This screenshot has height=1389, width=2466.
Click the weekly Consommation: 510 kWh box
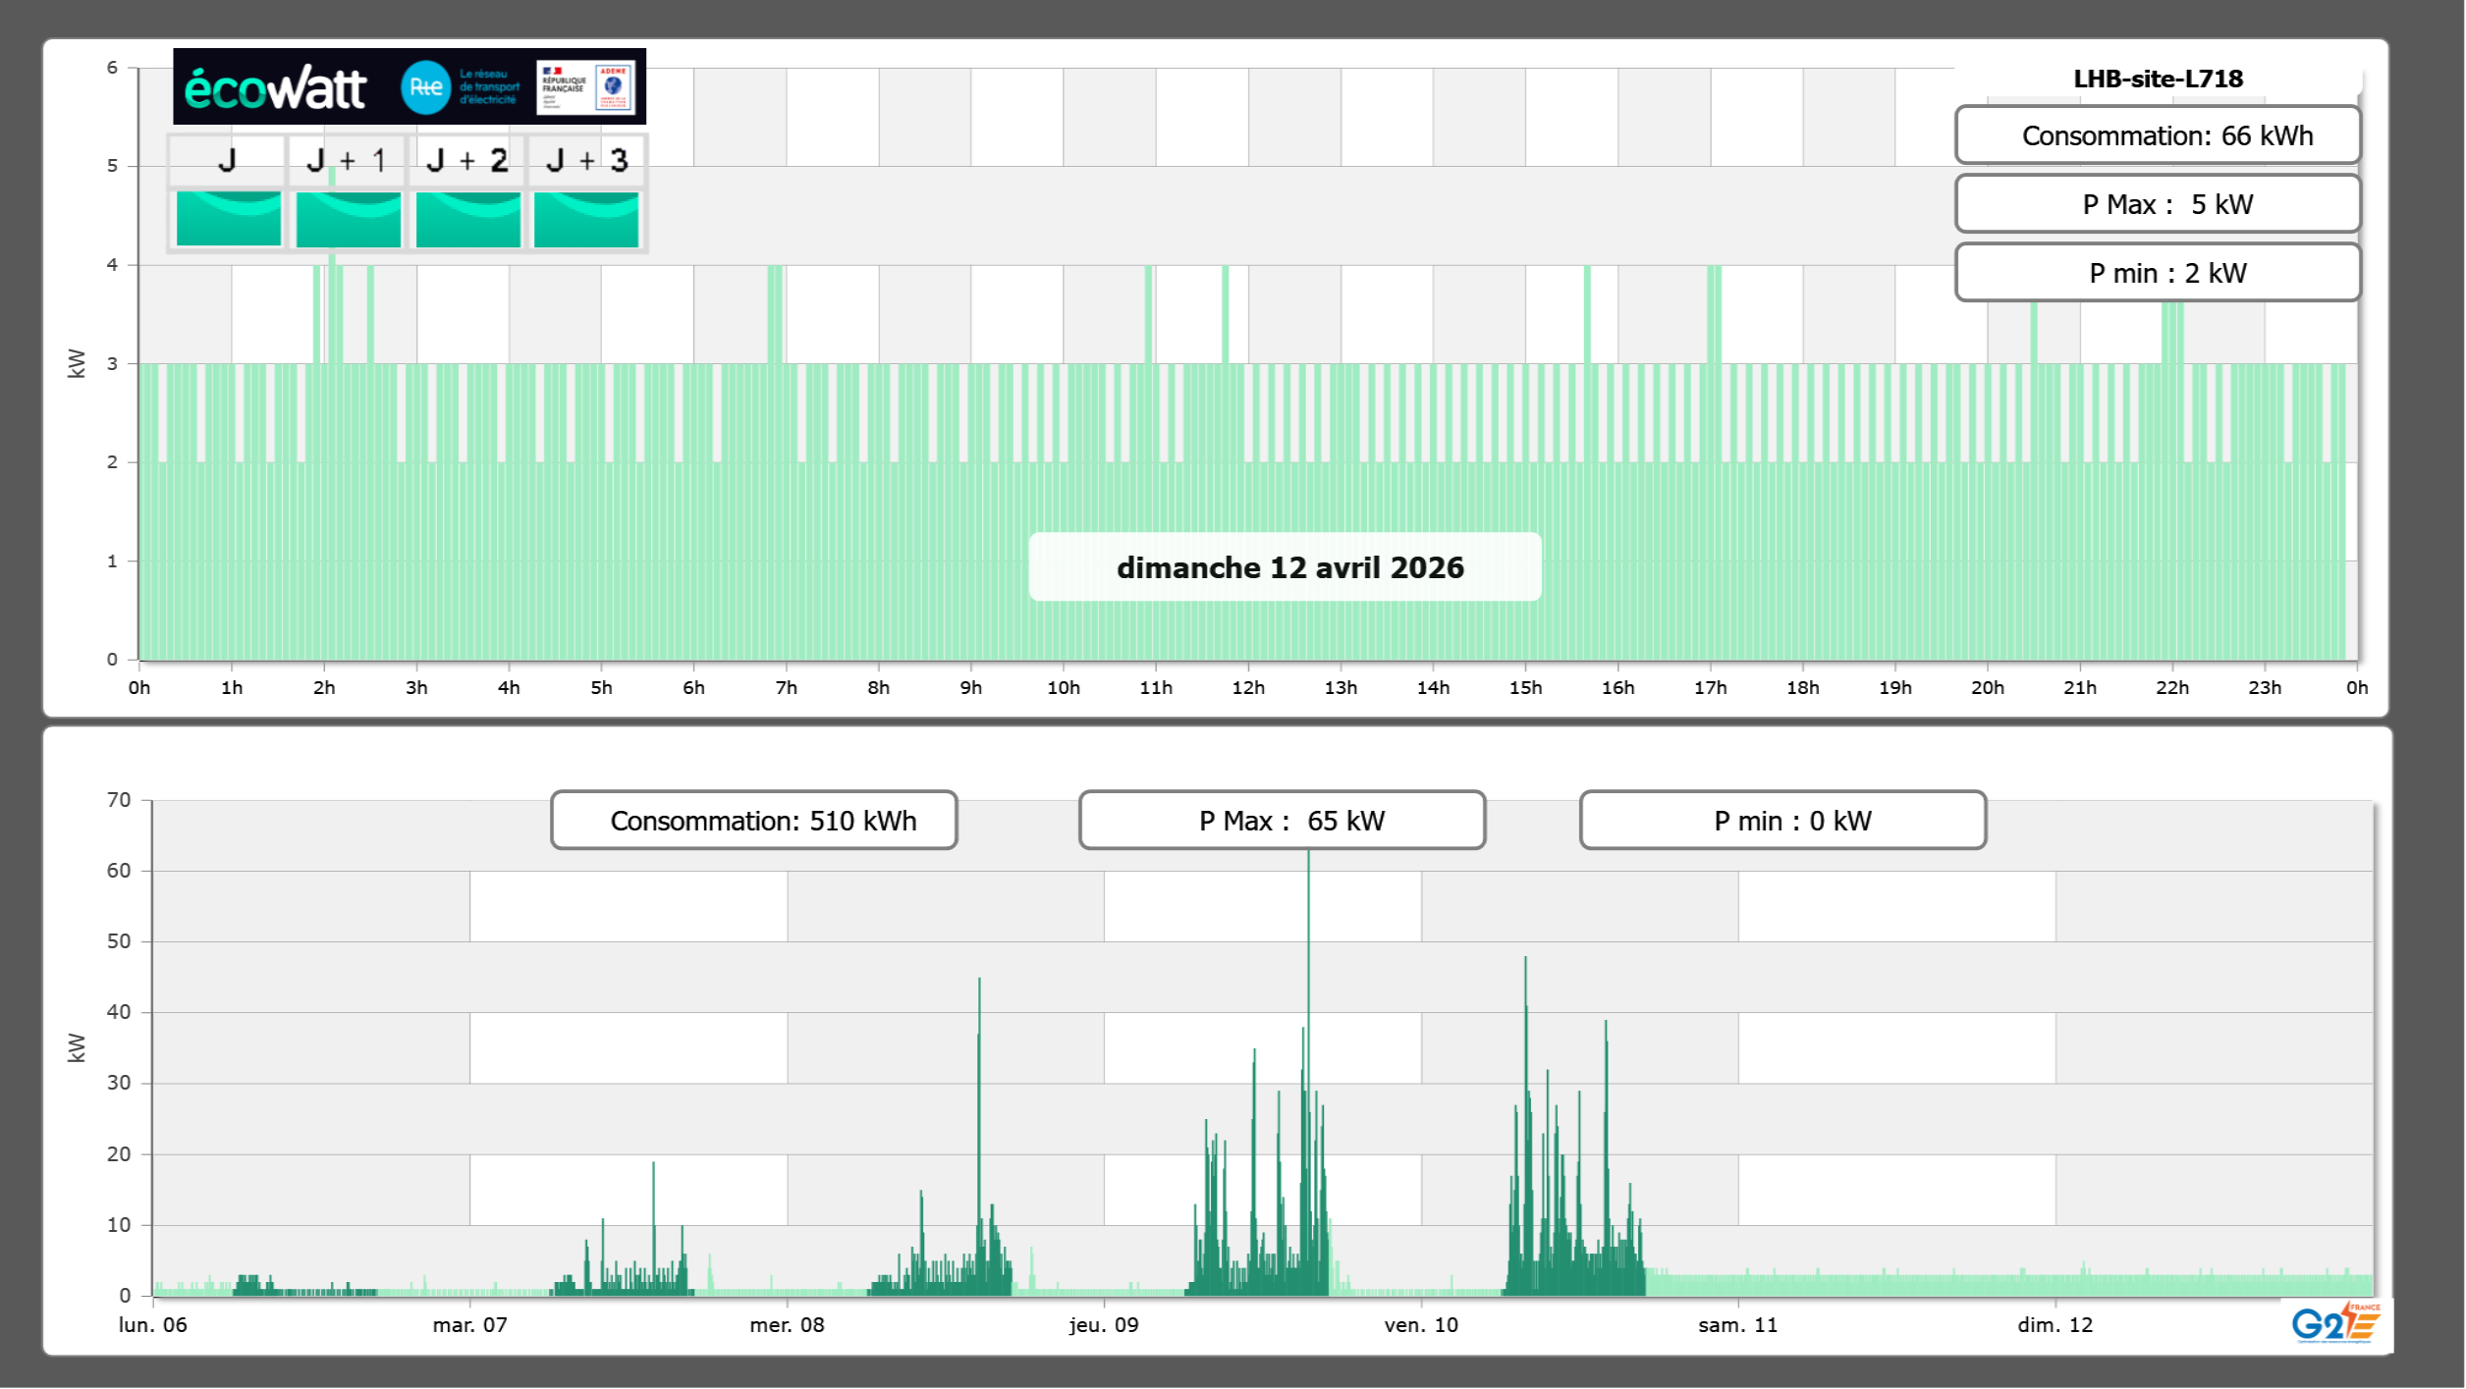coord(753,821)
